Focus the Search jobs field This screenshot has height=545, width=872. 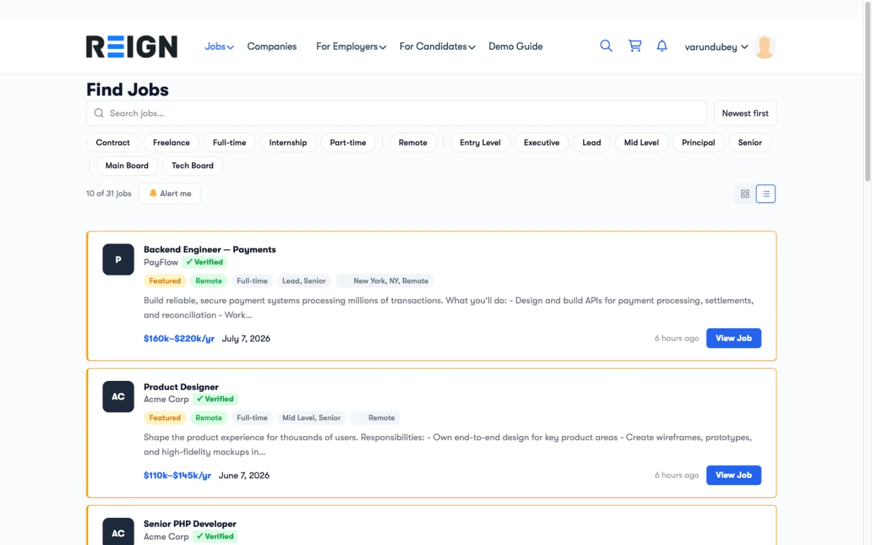tap(397, 113)
